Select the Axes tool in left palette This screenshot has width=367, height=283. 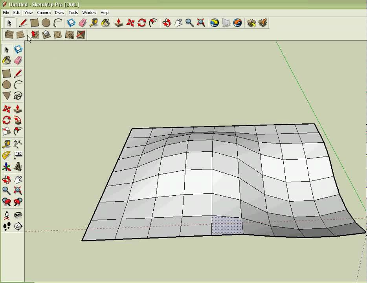(7, 167)
